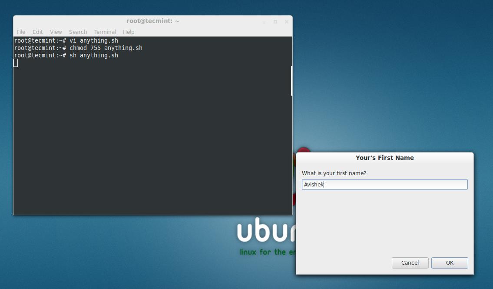This screenshot has width=493, height=289.
Task: Open the Help menu in terminal
Action: tap(128, 32)
